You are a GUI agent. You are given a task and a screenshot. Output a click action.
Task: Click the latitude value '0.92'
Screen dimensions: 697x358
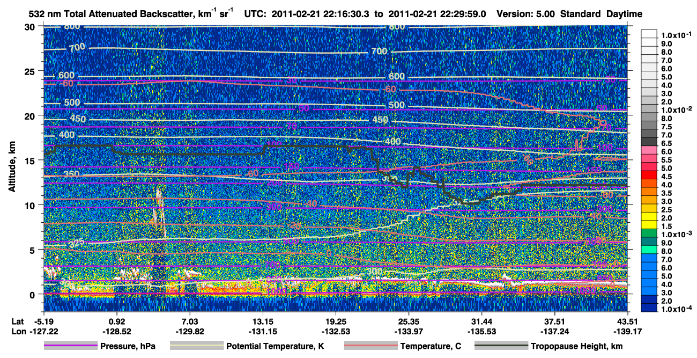(x=117, y=322)
